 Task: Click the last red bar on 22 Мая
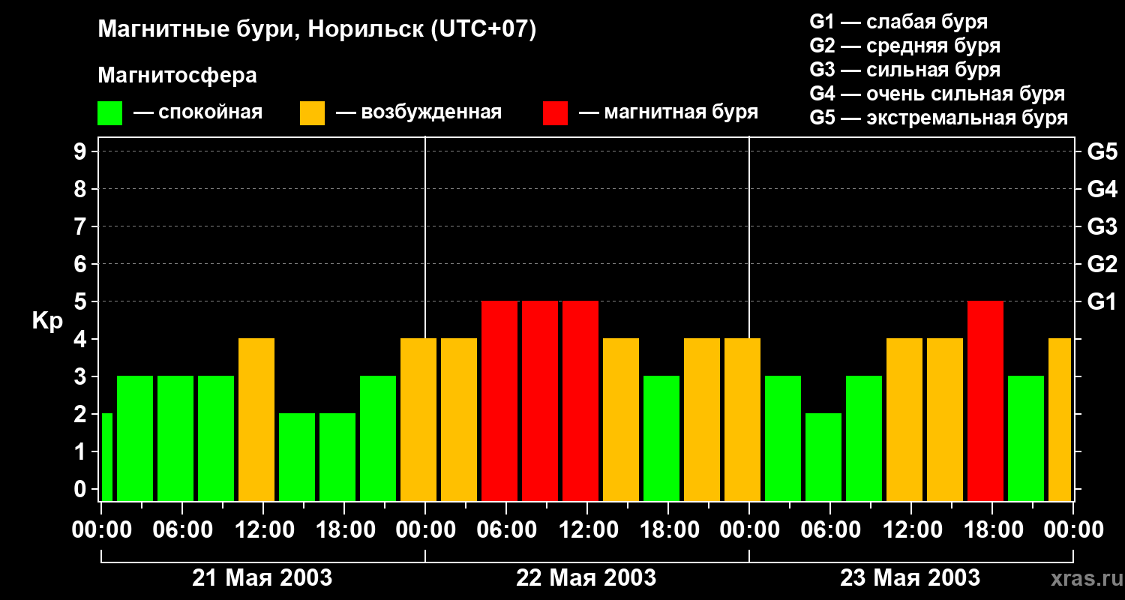coord(580,400)
